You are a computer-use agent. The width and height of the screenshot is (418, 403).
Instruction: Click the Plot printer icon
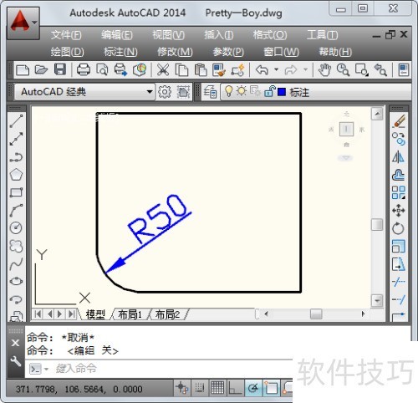coord(84,69)
